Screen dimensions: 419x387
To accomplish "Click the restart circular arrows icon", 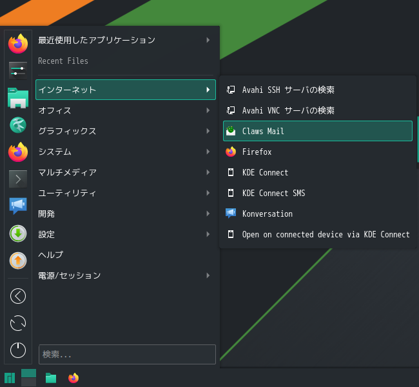I will click(18, 323).
